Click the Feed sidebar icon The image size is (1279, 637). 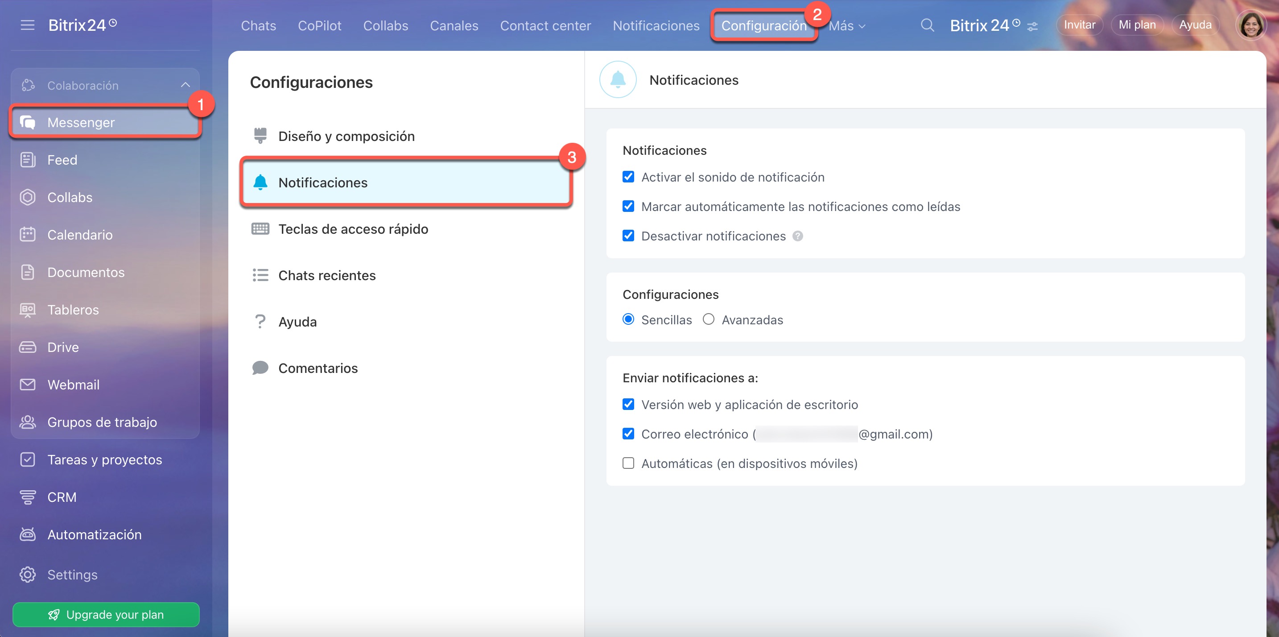point(28,160)
